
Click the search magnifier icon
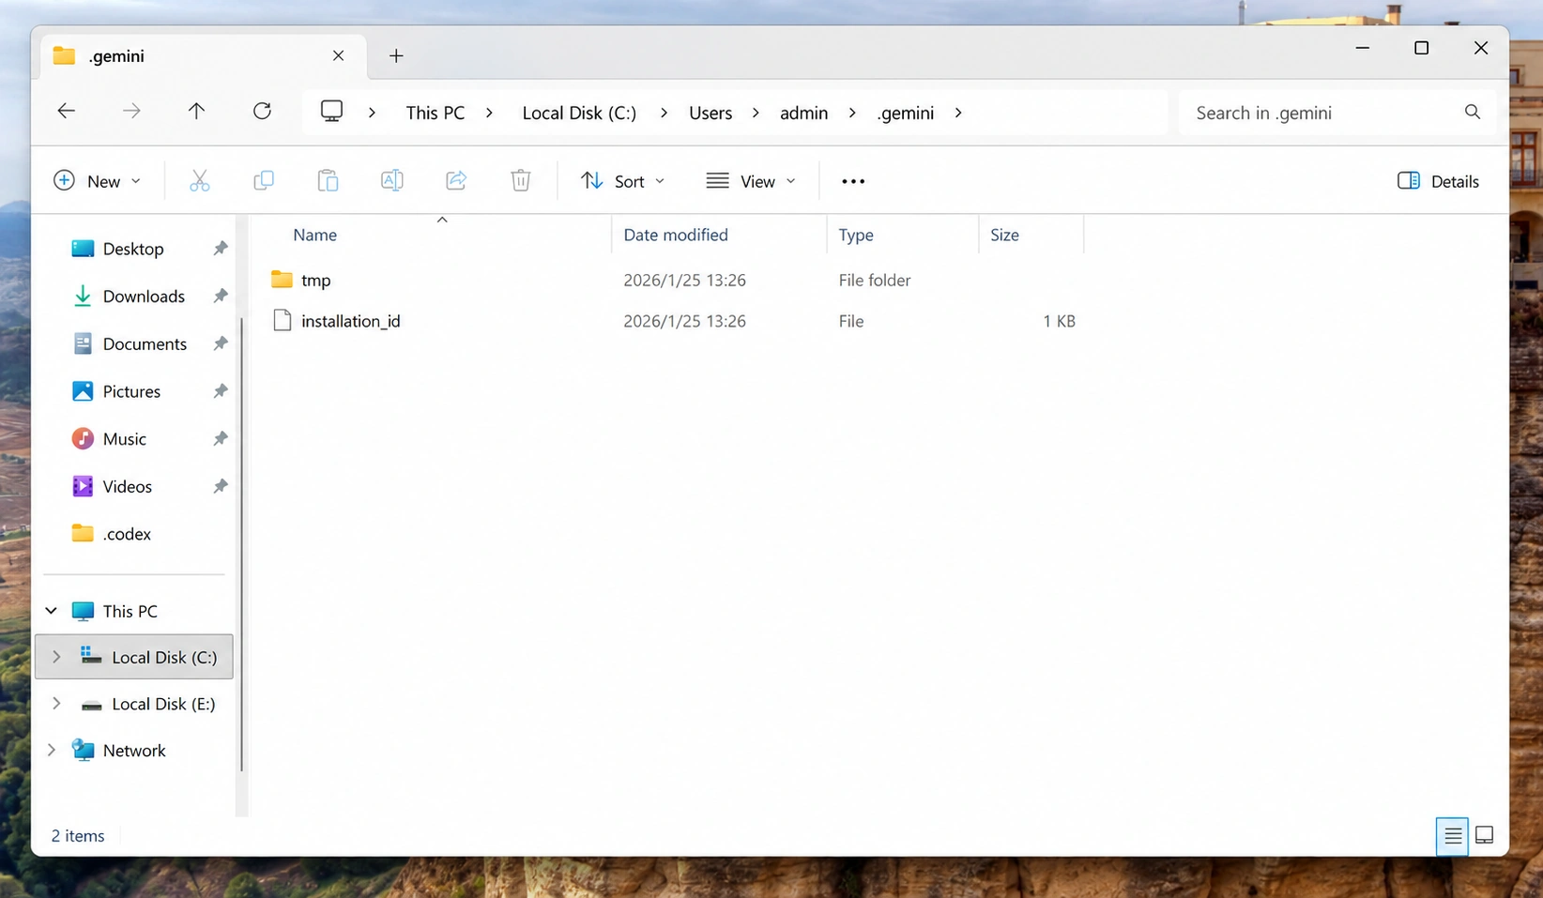[1473, 113]
